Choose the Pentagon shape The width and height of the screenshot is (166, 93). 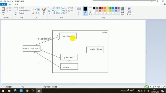click(54, 11)
